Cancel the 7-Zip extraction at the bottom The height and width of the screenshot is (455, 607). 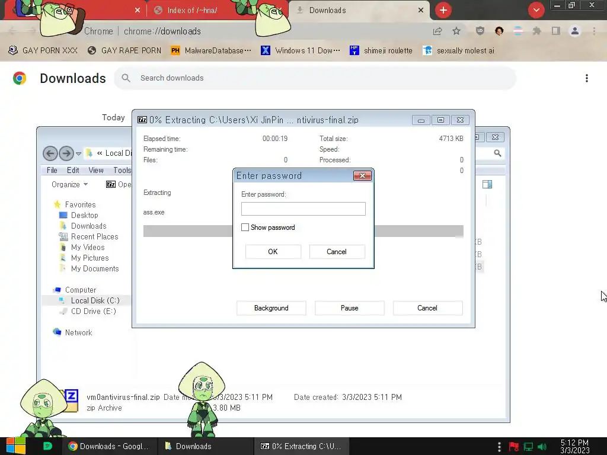point(427,308)
